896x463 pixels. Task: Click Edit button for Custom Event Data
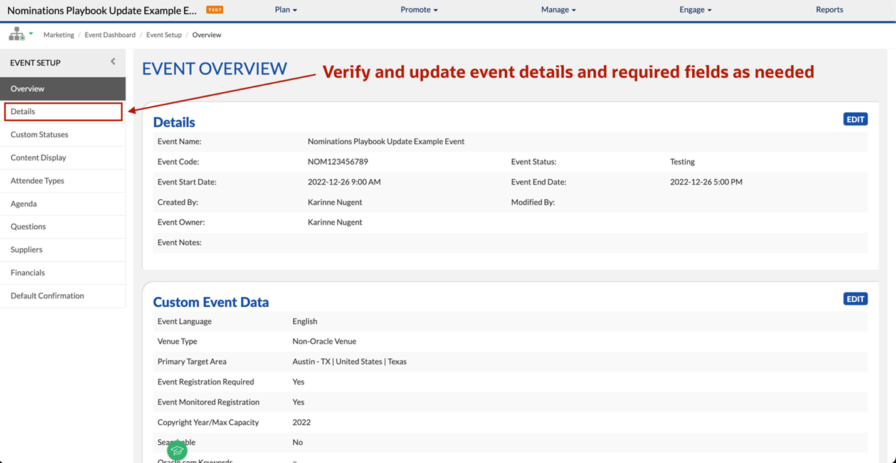[x=855, y=299]
